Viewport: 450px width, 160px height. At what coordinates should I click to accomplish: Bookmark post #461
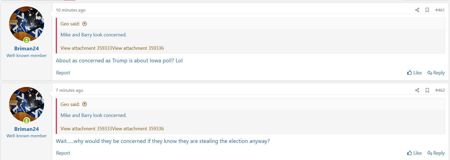tap(427, 10)
